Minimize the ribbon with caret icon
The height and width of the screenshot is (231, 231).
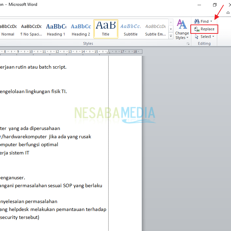point(228,13)
